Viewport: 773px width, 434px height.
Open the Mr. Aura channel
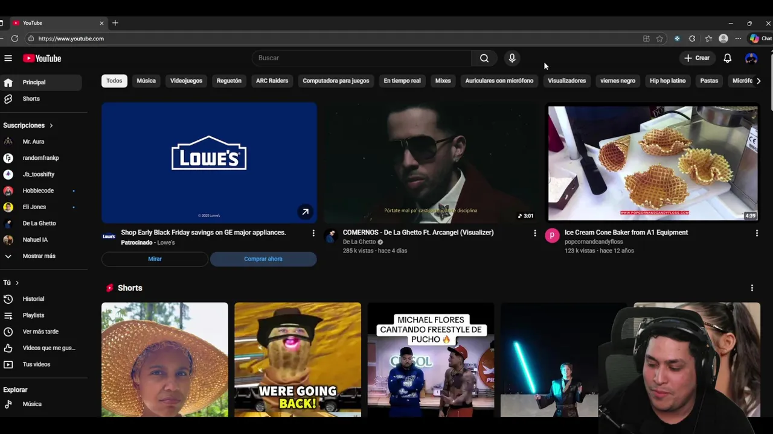[40, 142]
